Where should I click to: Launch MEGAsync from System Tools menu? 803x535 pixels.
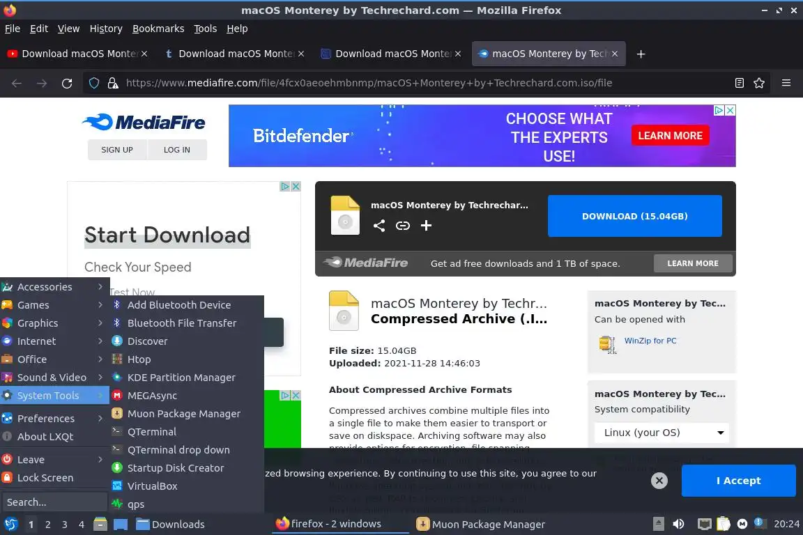coord(186,395)
